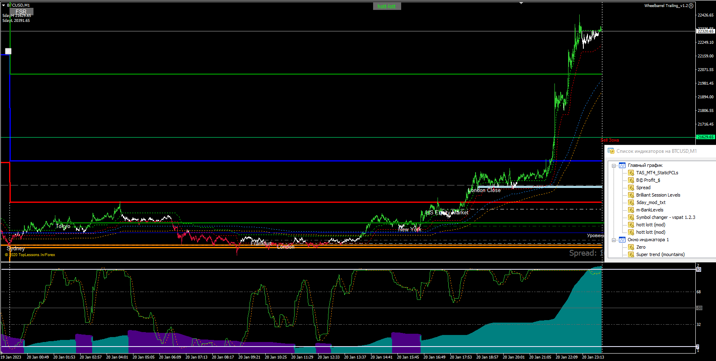Select first hott lott (mod) entry
716x361 pixels.
click(x=651, y=225)
